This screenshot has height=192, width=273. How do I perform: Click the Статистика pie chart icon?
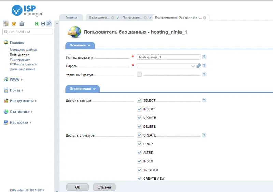[x=6, y=112]
